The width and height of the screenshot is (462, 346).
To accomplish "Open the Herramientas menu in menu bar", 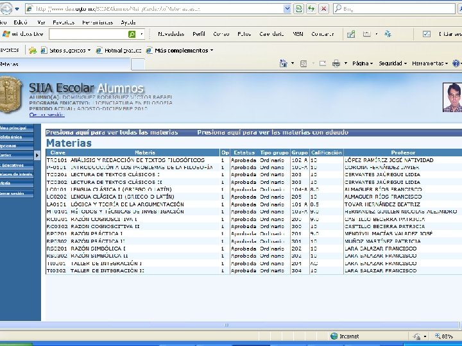I will 98,22.
